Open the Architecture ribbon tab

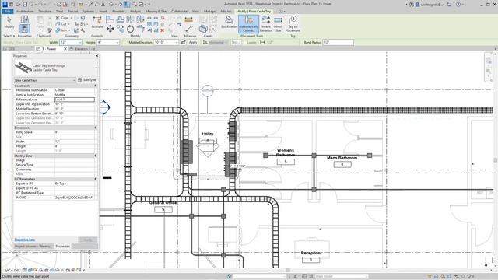coord(25,11)
